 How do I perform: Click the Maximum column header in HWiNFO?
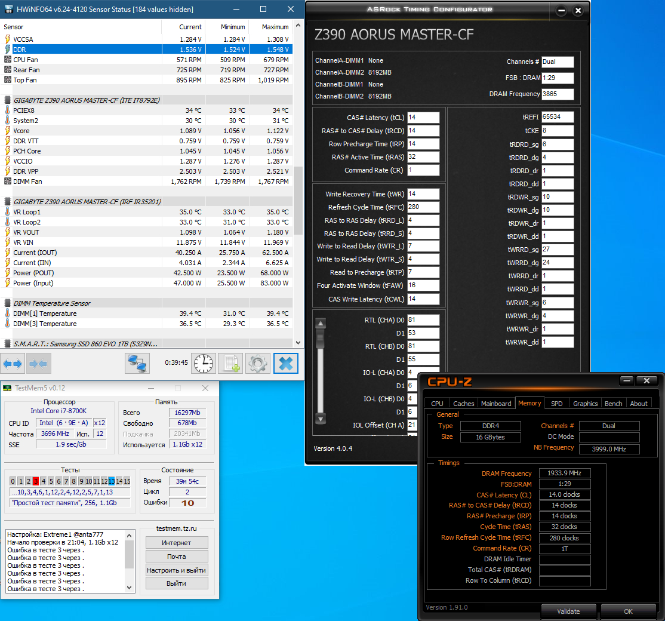[271, 27]
